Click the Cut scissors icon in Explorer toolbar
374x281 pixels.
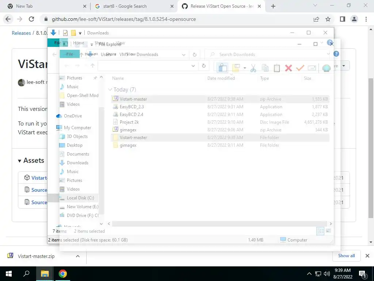[x=253, y=68]
